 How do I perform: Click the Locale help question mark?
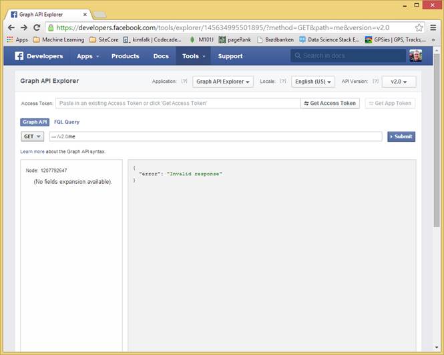click(283, 81)
